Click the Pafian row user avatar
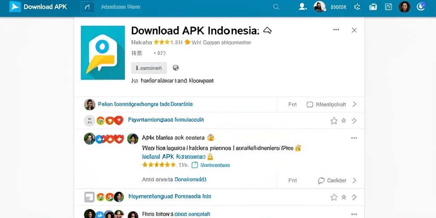Image resolution: width=436 pixels, height=218 pixels. (89, 105)
